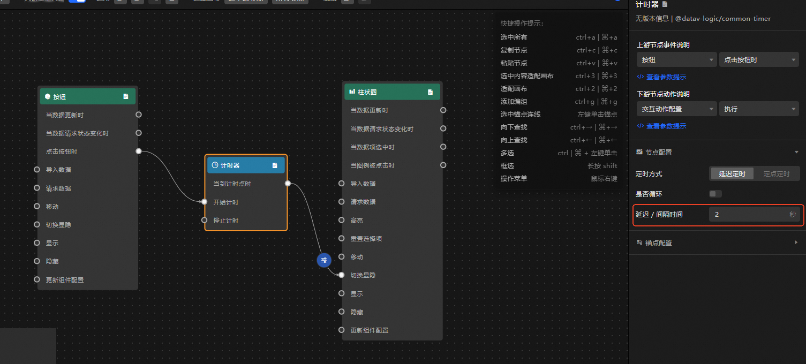
Task: Select the 按钮 node title bar
Action: pyautogui.click(x=88, y=96)
